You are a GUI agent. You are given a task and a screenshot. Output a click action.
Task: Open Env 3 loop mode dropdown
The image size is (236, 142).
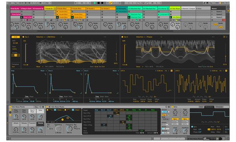[x=115, y=71]
